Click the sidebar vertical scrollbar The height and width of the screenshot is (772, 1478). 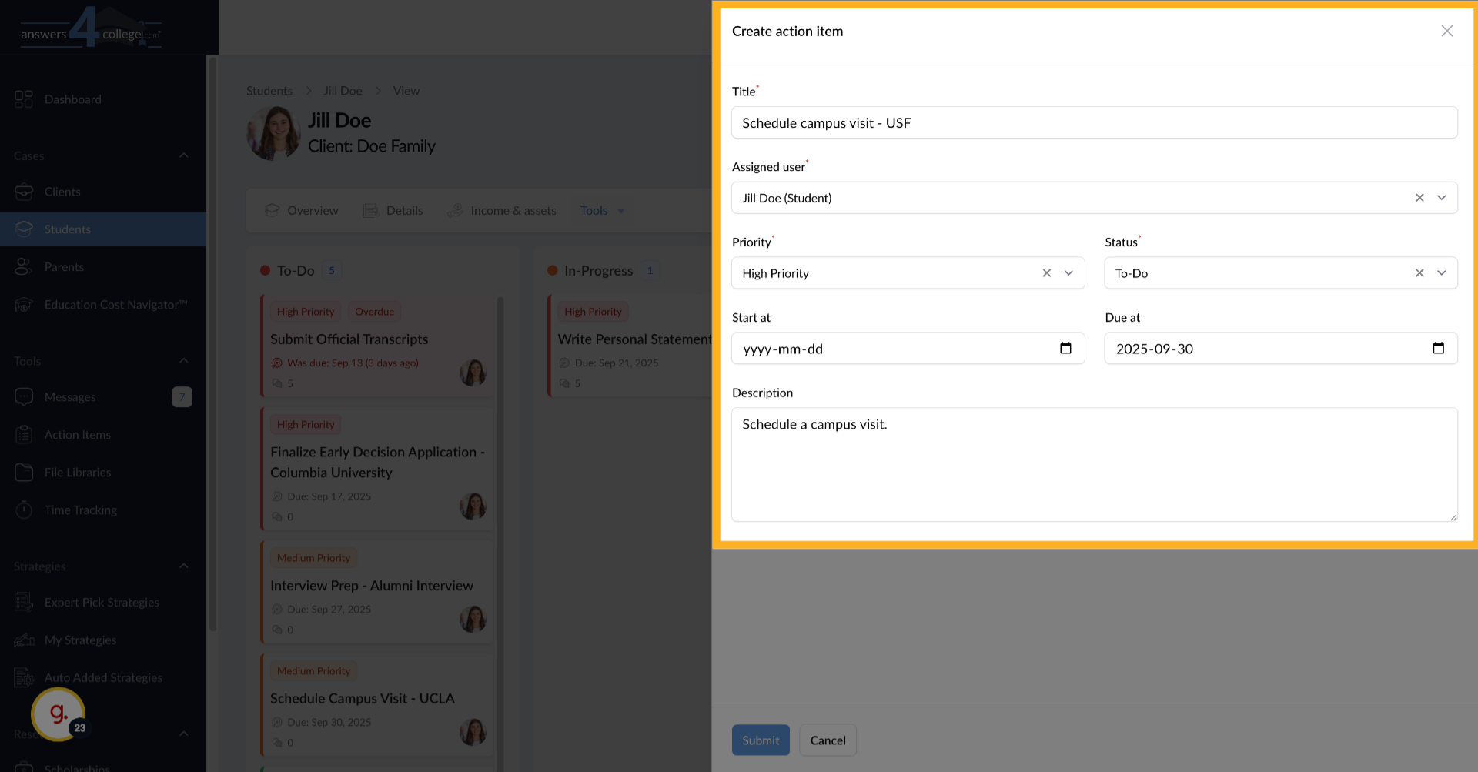click(x=212, y=346)
